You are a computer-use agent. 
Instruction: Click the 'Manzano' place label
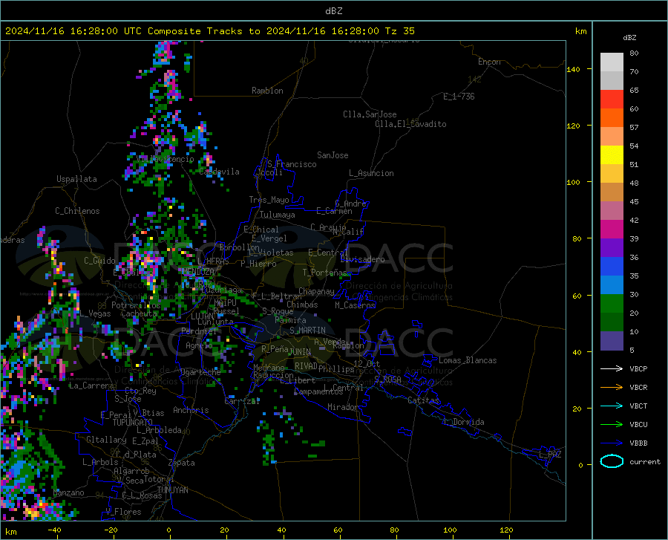[x=68, y=492]
